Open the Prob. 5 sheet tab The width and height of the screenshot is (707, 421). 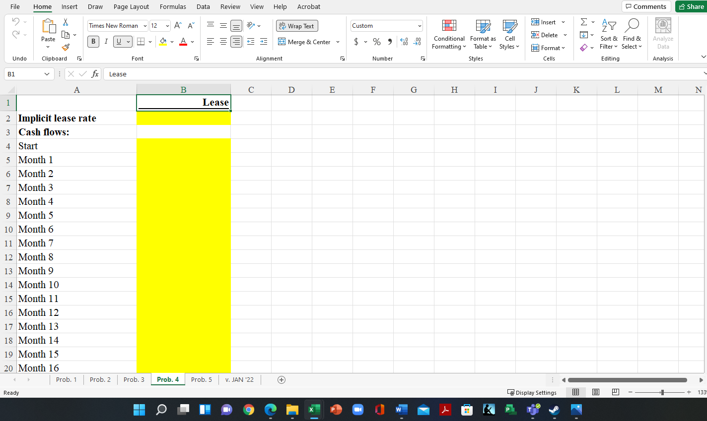202,379
